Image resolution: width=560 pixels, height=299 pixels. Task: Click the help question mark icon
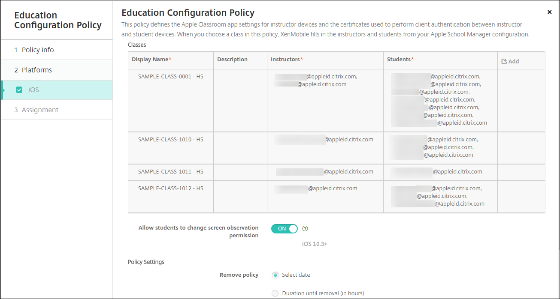tap(305, 229)
